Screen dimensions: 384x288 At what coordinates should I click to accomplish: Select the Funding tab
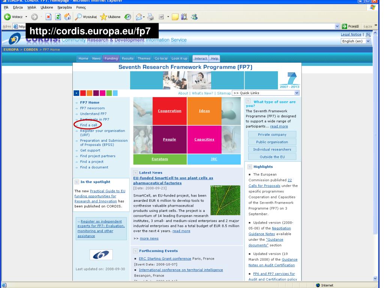tap(111, 58)
